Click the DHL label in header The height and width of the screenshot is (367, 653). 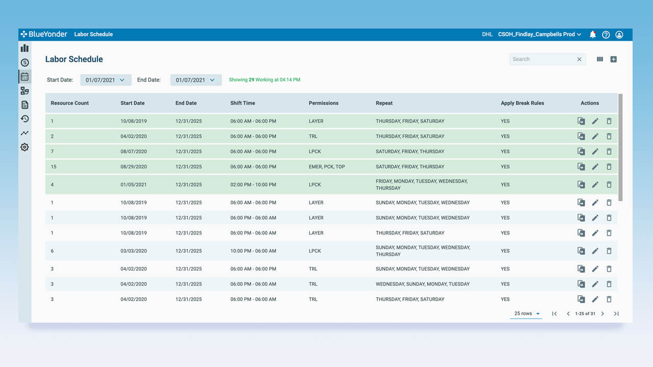click(x=487, y=35)
